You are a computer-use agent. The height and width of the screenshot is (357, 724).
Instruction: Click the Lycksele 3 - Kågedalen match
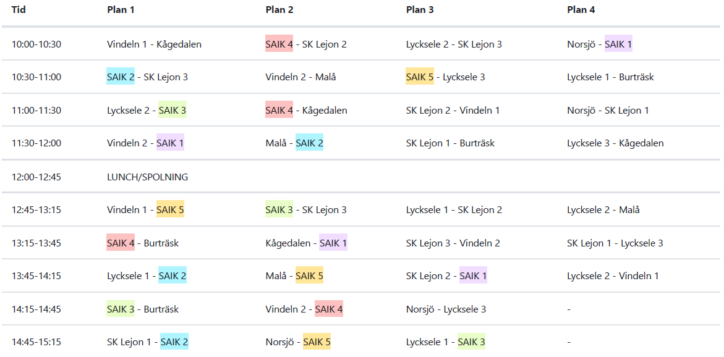coord(615,143)
